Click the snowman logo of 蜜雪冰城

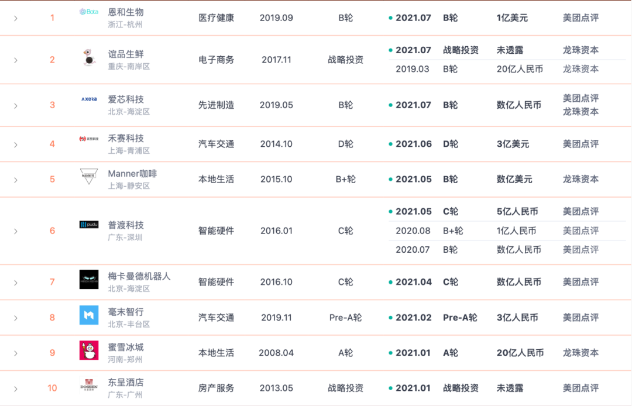[89, 350]
